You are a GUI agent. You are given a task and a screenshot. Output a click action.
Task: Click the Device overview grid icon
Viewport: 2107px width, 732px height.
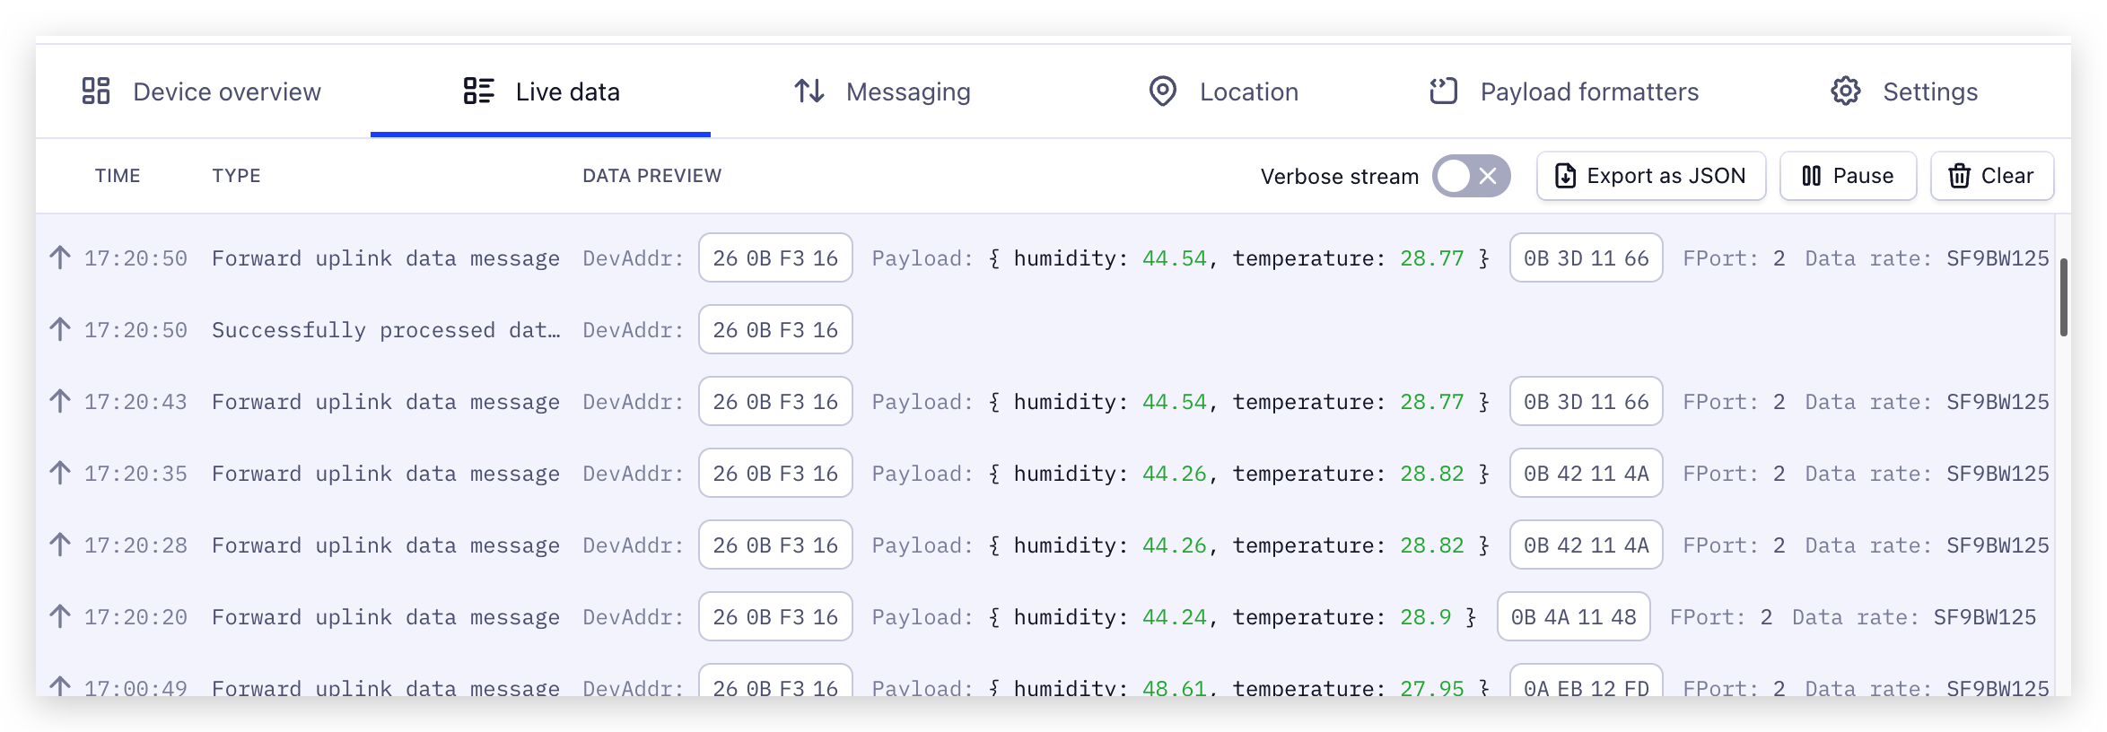[x=96, y=91]
